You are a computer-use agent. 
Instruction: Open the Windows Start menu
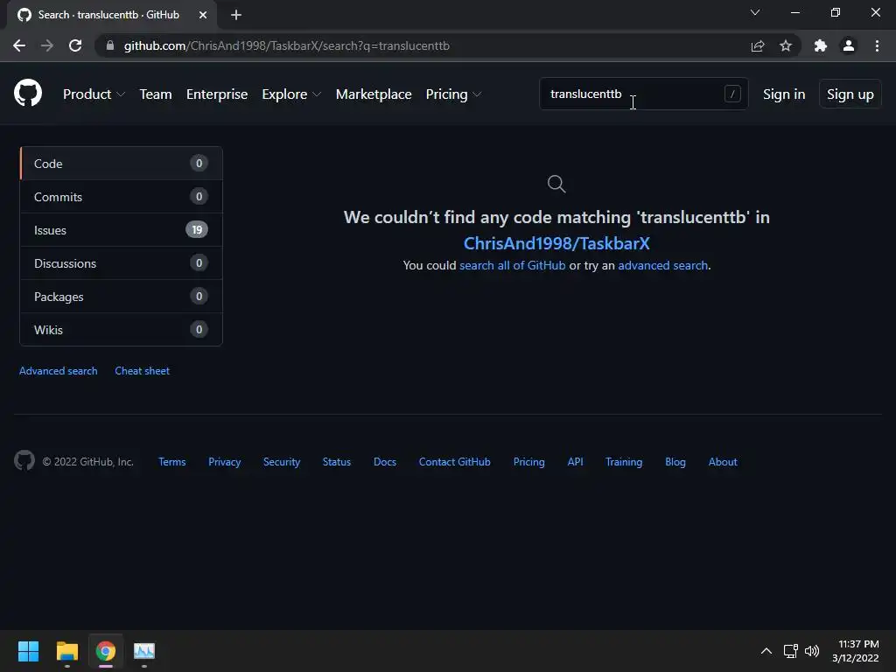pyautogui.click(x=28, y=651)
